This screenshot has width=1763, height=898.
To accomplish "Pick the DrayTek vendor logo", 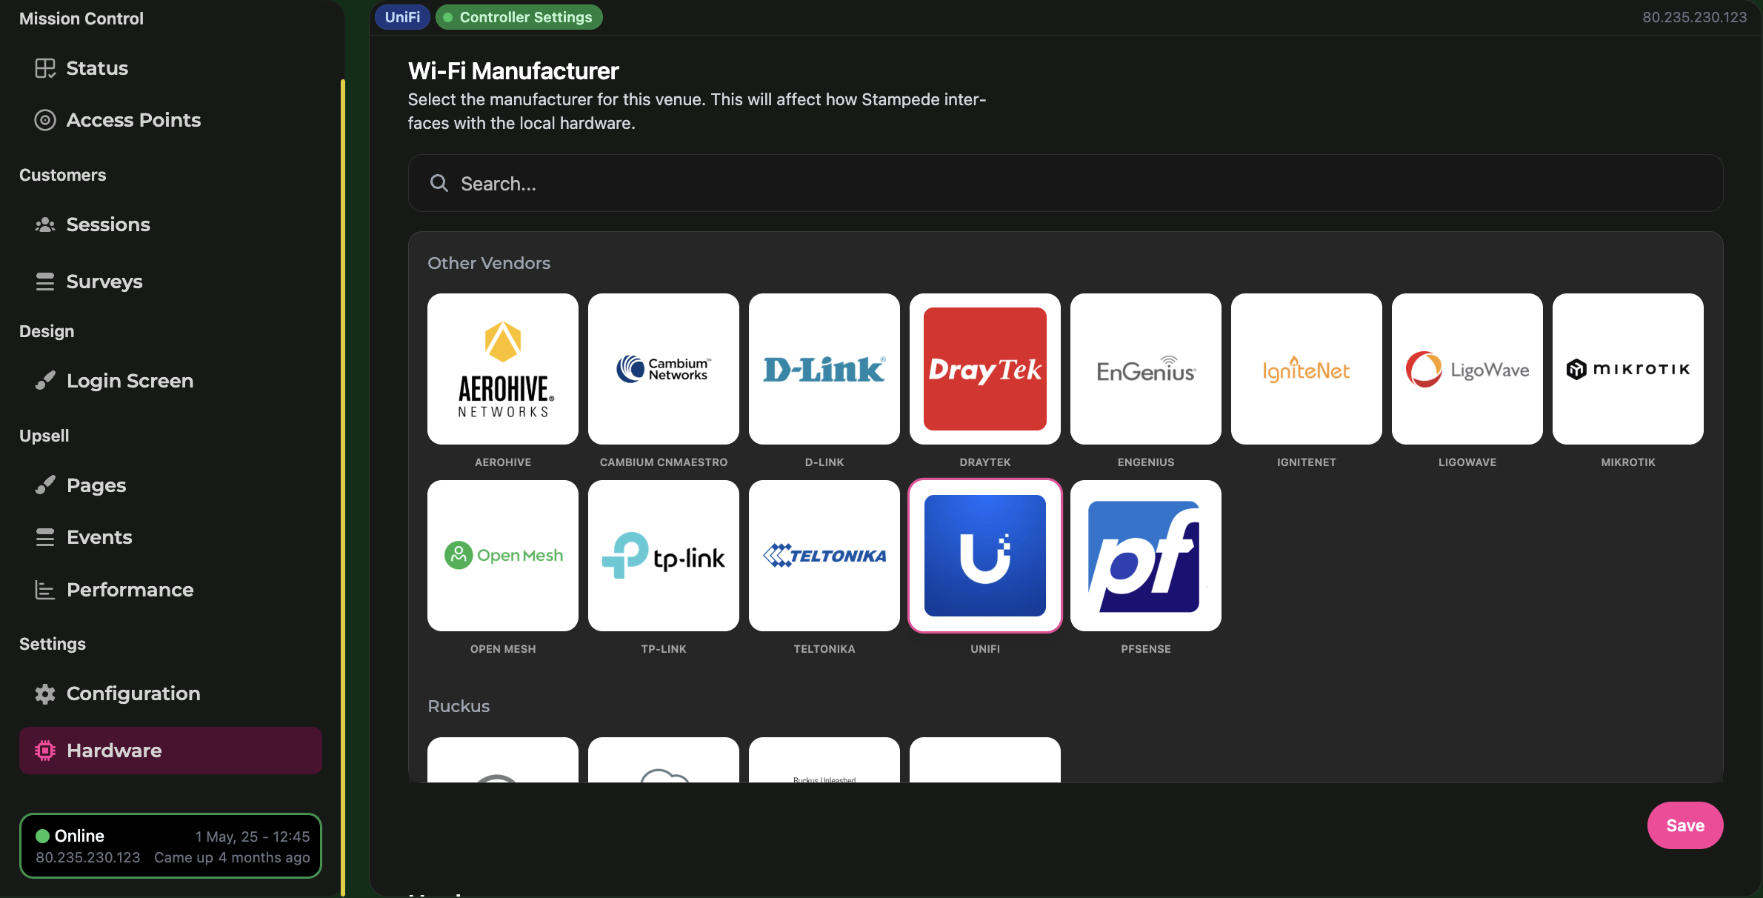I will tap(984, 368).
